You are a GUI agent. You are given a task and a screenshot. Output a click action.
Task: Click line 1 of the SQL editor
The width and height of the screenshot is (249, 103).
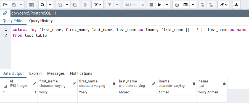pyautogui.click(x=129, y=30)
